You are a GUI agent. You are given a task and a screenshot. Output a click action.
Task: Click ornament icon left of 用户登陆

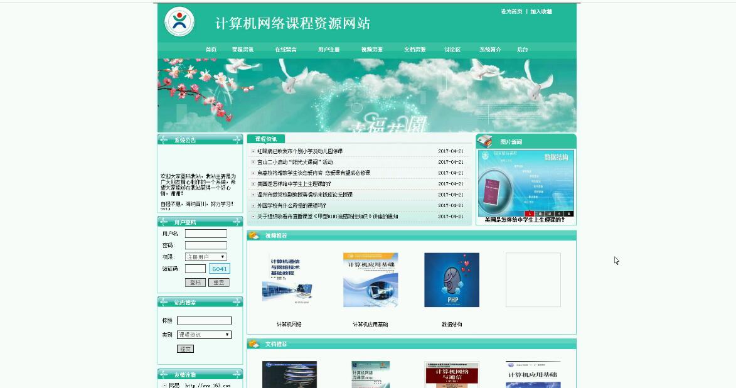pos(164,222)
